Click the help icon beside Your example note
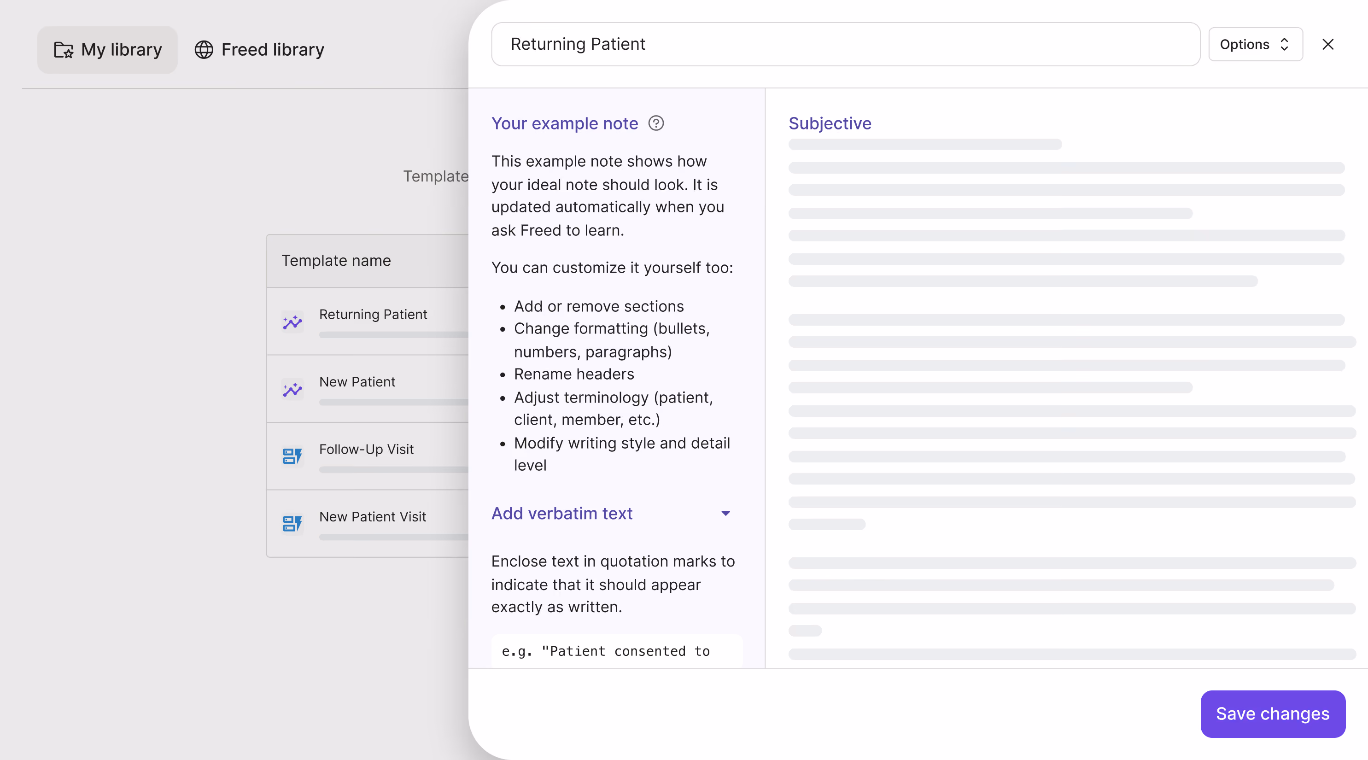The height and width of the screenshot is (760, 1368). [x=656, y=123]
